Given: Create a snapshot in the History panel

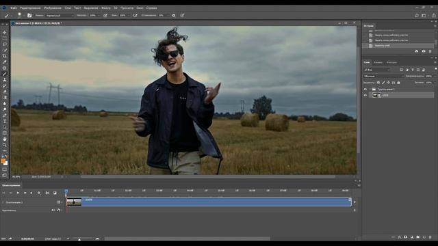Looking at the screenshot, I should (x=424, y=51).
